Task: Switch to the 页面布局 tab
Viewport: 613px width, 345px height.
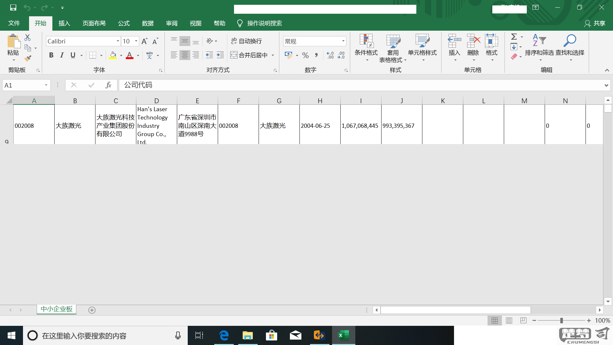Action: (x=94, y=23)
